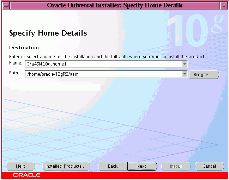229x180 pixels.
Task: View Installed Products...
Action: pyautogui.click(x=66, y=166)
